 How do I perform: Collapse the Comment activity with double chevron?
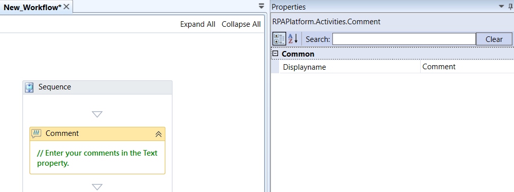tap(158, 134)
